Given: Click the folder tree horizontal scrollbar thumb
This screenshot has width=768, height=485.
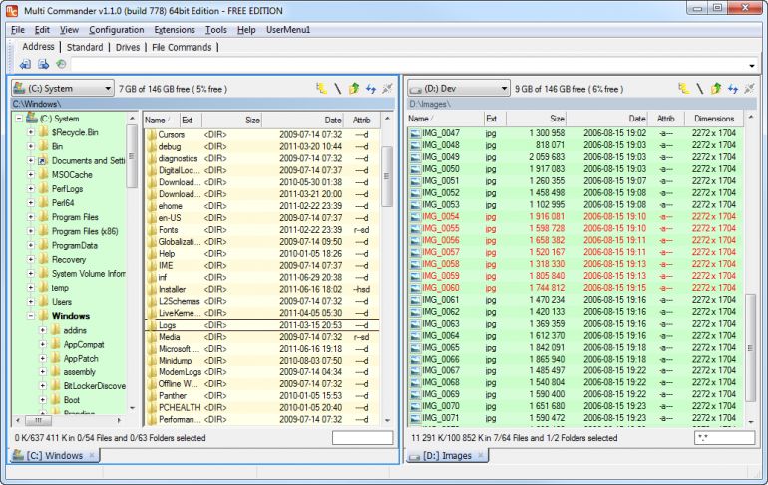Looking at the screenshot, I should [x=38, y=420].
